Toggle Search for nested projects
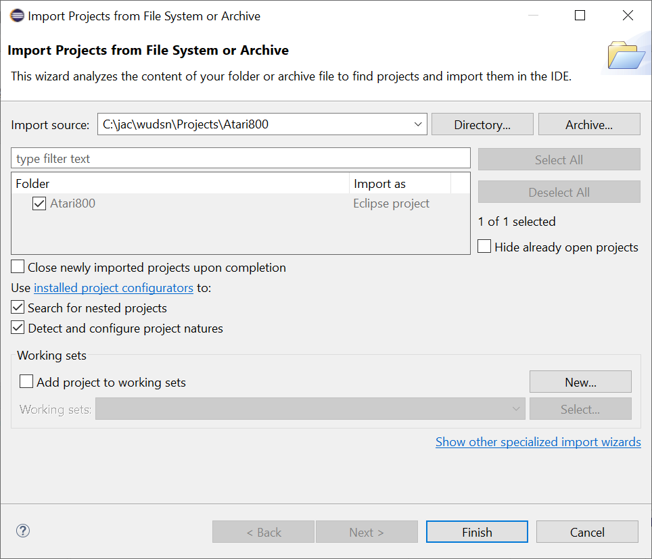Screen dimensions: 652x559 pyautogui.click(x=18, y=308)
